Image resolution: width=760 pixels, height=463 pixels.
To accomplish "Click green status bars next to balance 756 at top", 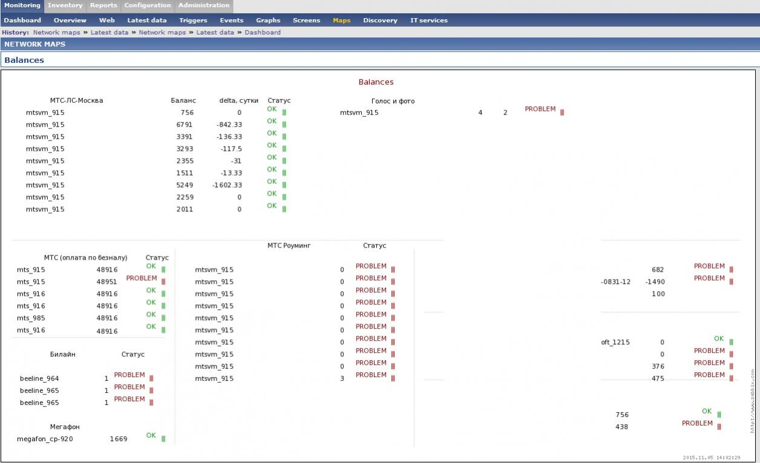I will coord(284,113).
